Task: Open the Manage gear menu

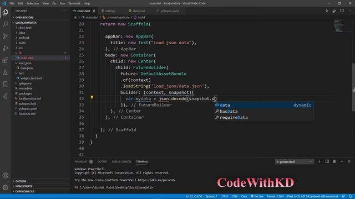Action: (5, 187)
